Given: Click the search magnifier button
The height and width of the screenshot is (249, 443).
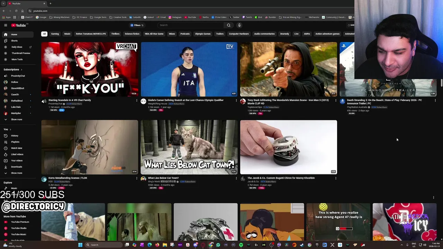Looking at the screenshot, I should (228, 25).
